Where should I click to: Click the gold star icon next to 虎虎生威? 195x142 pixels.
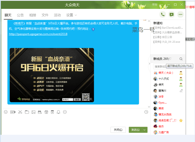181,120
